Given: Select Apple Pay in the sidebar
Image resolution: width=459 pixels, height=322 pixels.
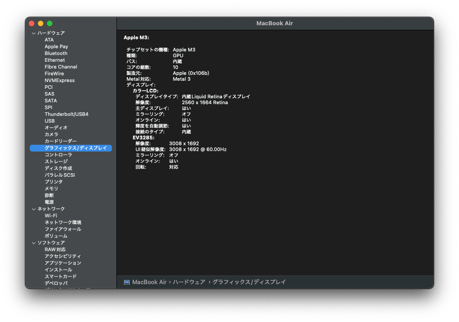Looking at the screenshot, I should [56, 46].
